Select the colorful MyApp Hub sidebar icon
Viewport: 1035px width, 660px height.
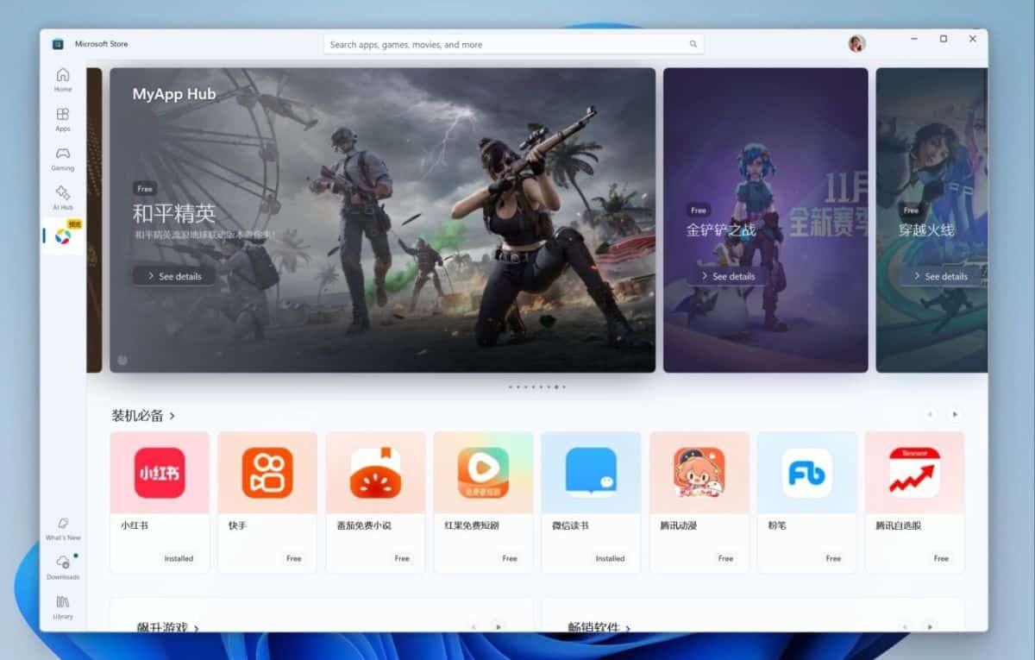tap(63, 236)
